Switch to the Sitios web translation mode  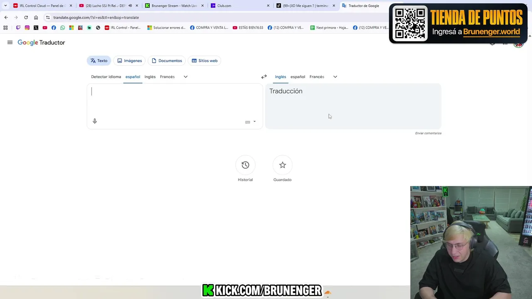(x=204, y=61)
